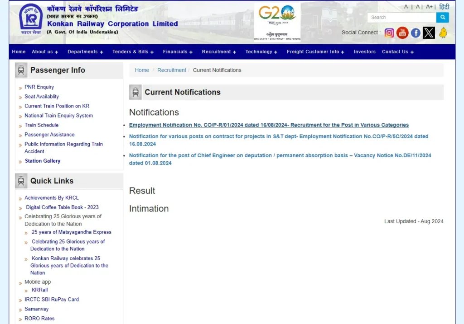Viewport: 464px width, 324px height.
Task: Click the yellow bird Koo icon
Action: [x=443, y=33]
